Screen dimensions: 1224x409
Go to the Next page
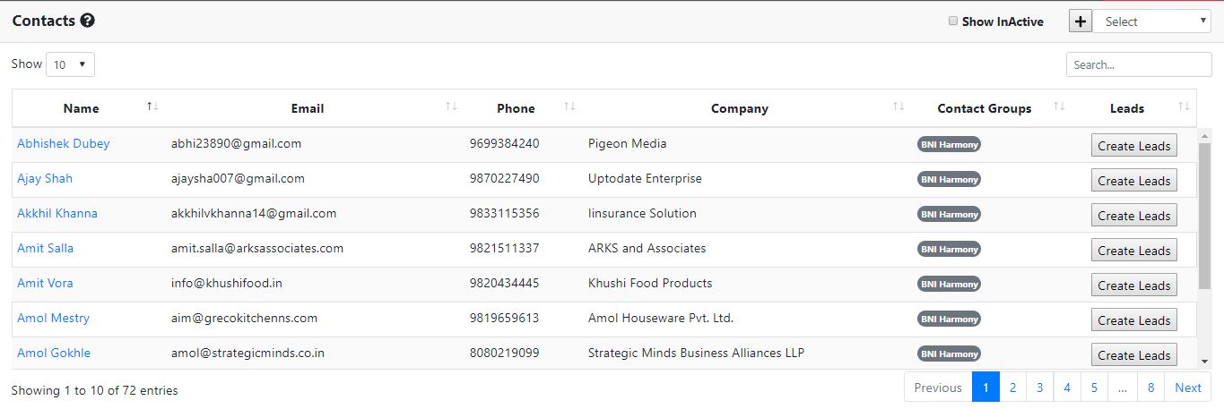coord(1188,388)
